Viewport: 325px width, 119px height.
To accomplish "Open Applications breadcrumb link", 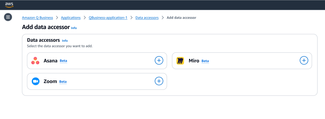I will (x=71, y=18).
